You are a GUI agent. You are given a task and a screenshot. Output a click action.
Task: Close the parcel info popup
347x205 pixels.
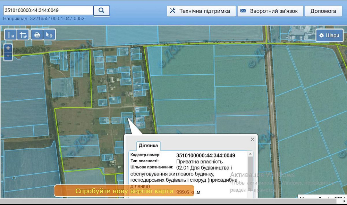pos(253,139)
